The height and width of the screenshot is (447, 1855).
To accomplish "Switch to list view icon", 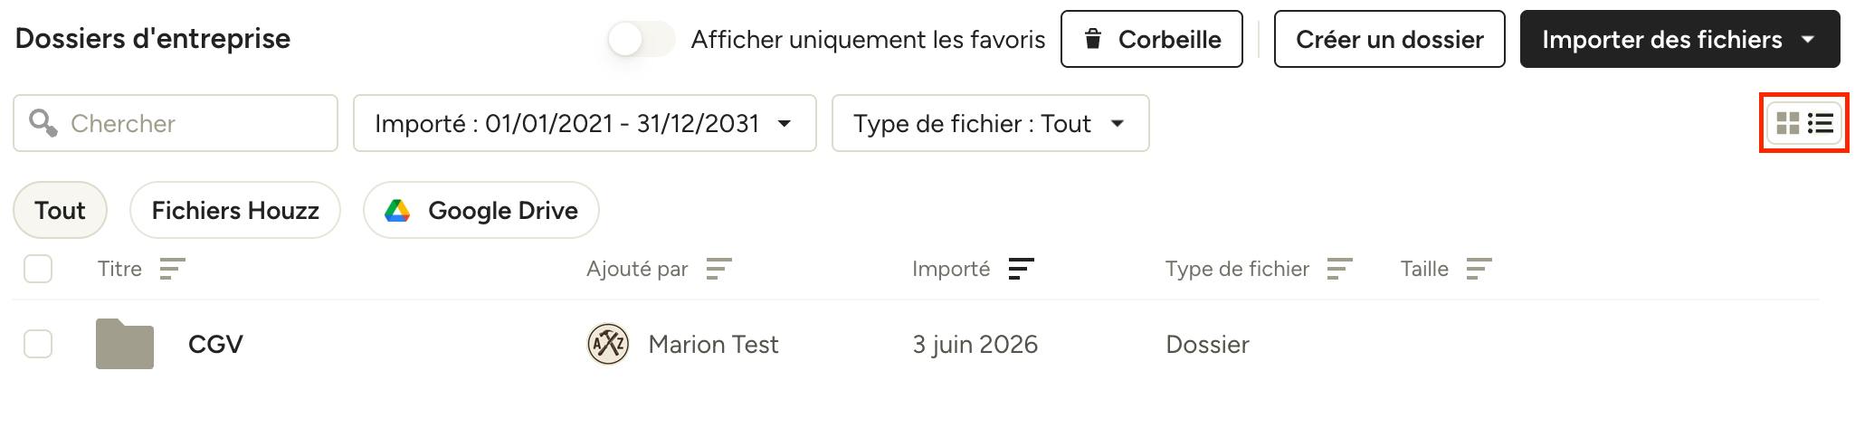I will pos(1821,123).
